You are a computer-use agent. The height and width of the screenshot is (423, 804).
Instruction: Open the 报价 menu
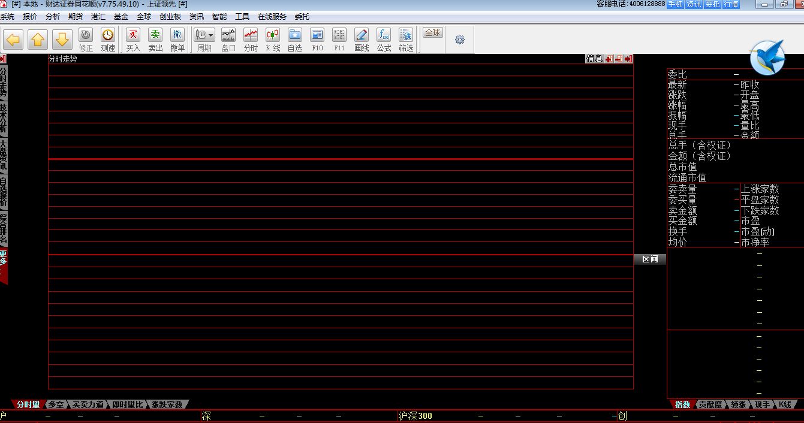[x=29, y=17]
